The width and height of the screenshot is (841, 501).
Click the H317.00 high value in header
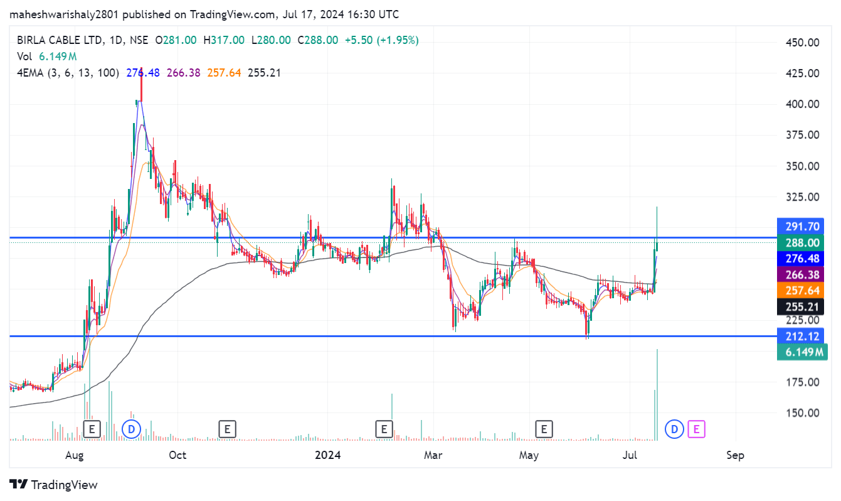224,40
